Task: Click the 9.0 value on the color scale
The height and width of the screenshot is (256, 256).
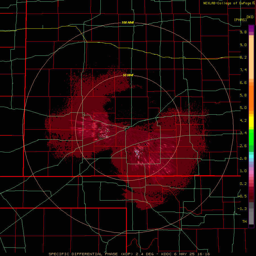Action: point(243,45)
